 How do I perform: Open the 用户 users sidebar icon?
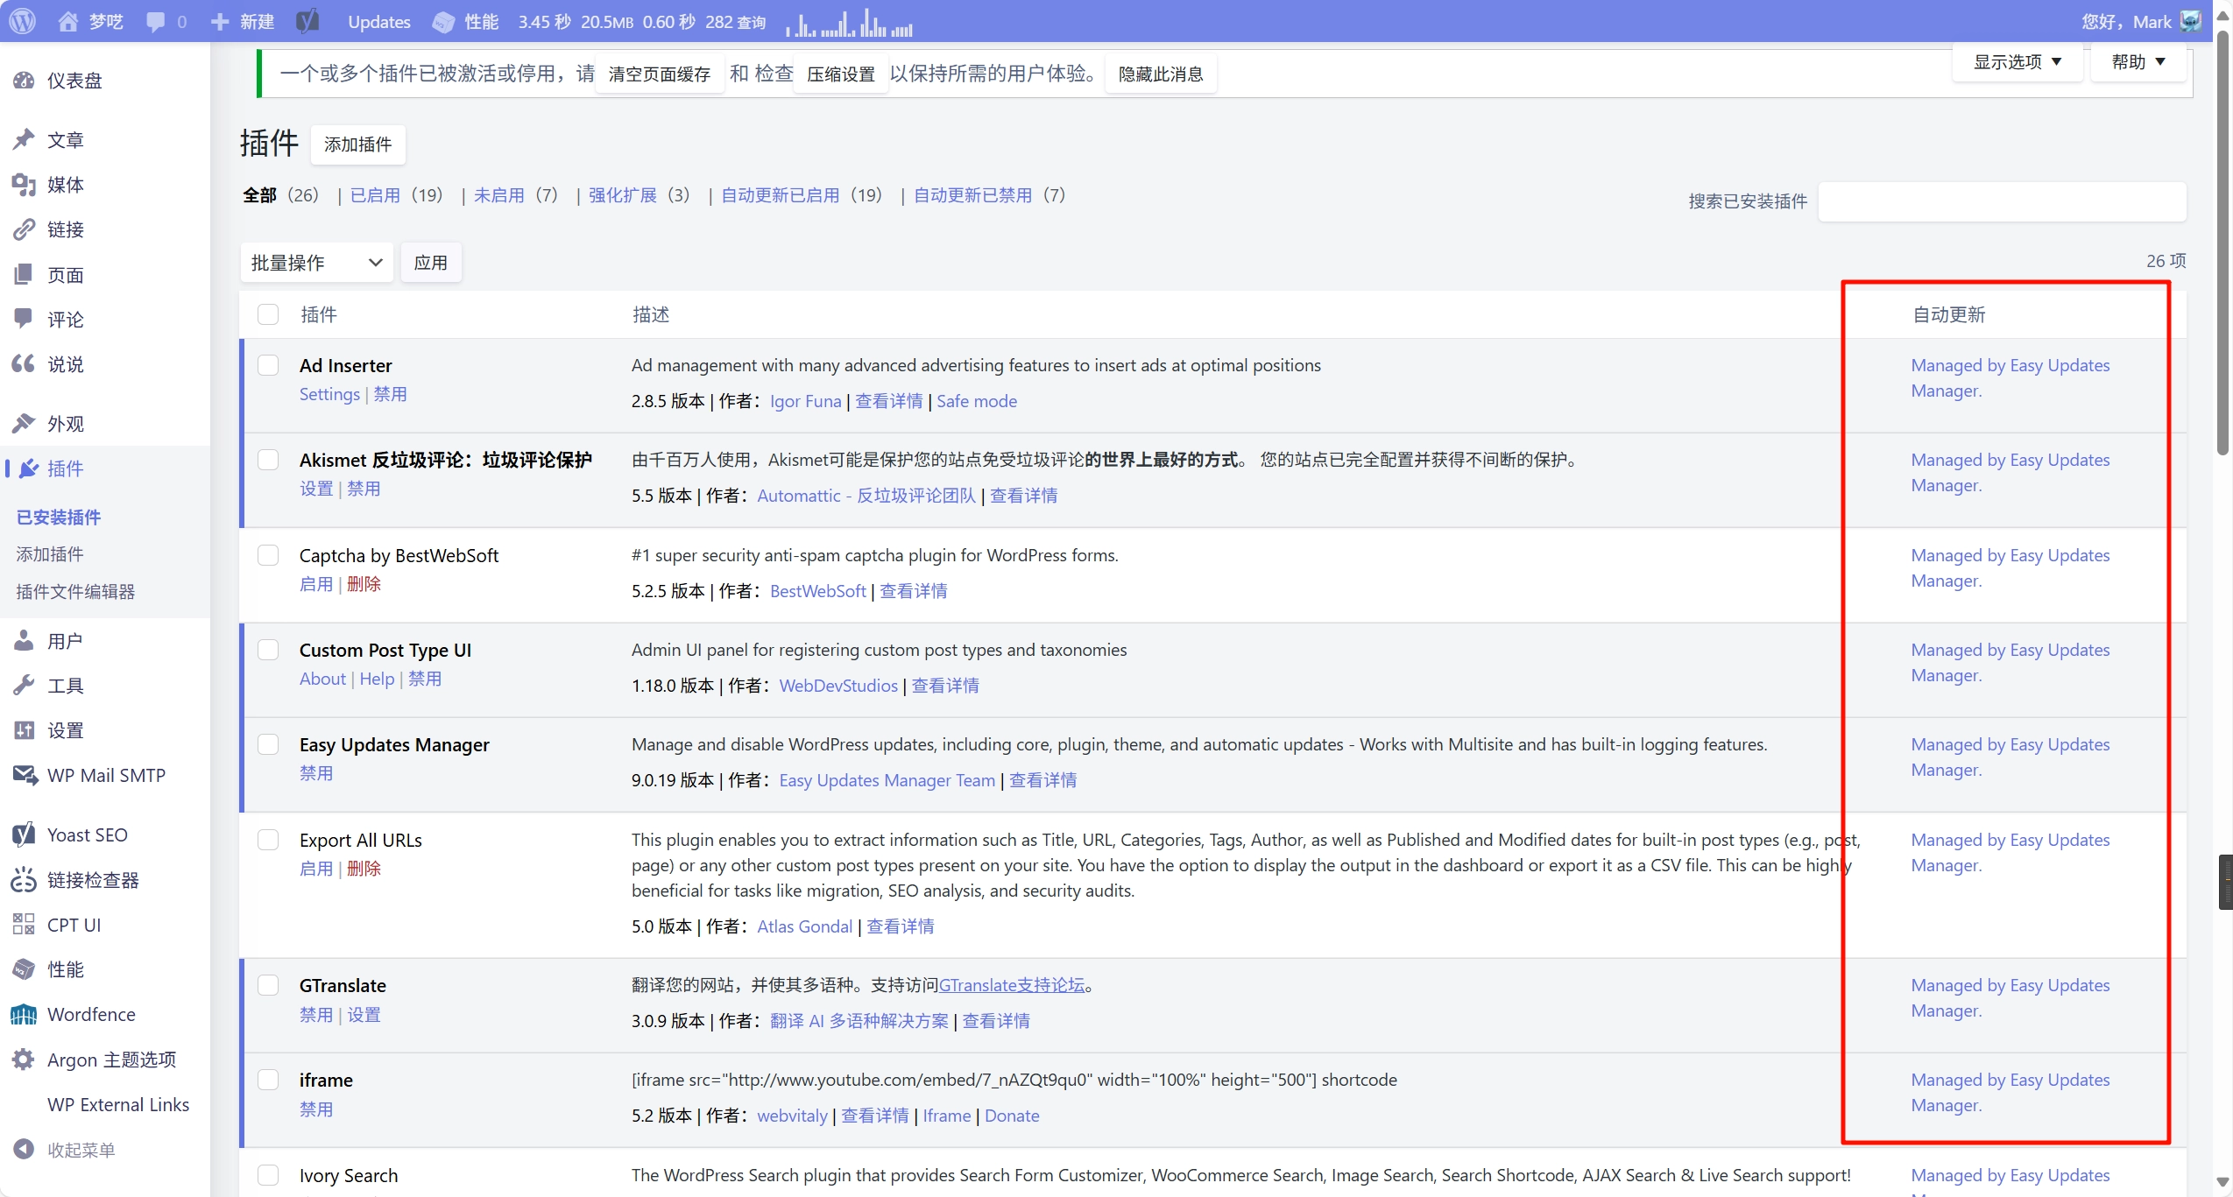(24, 640)
